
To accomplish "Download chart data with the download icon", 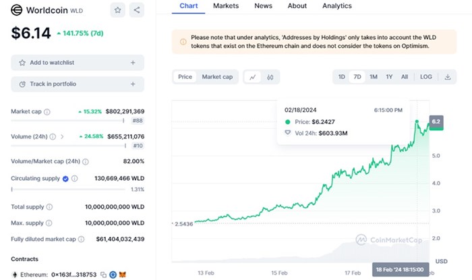I will 448,77.
